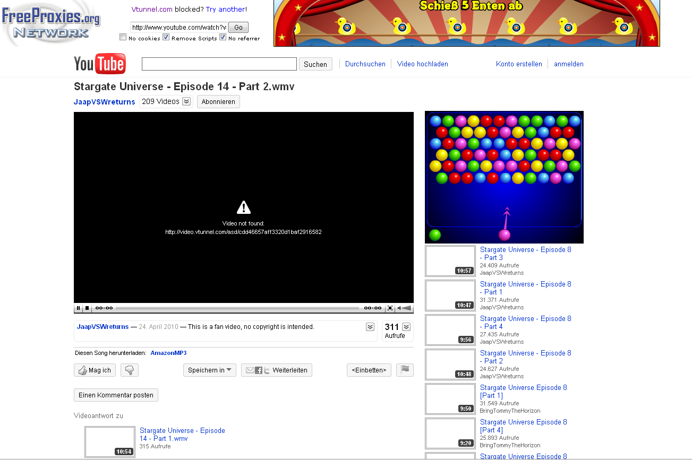Open Stargate Universe Episode 14 Part 1.wmv link
Viewport: 692px width, 460px height.
click(182, 435)
